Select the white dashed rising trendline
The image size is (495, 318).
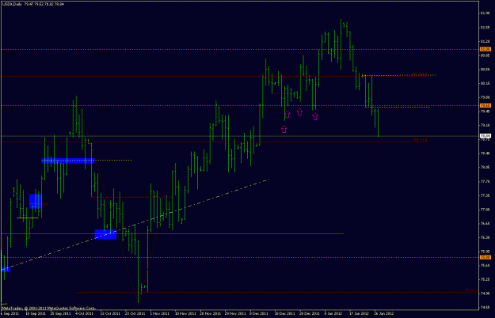pos(135,224)
